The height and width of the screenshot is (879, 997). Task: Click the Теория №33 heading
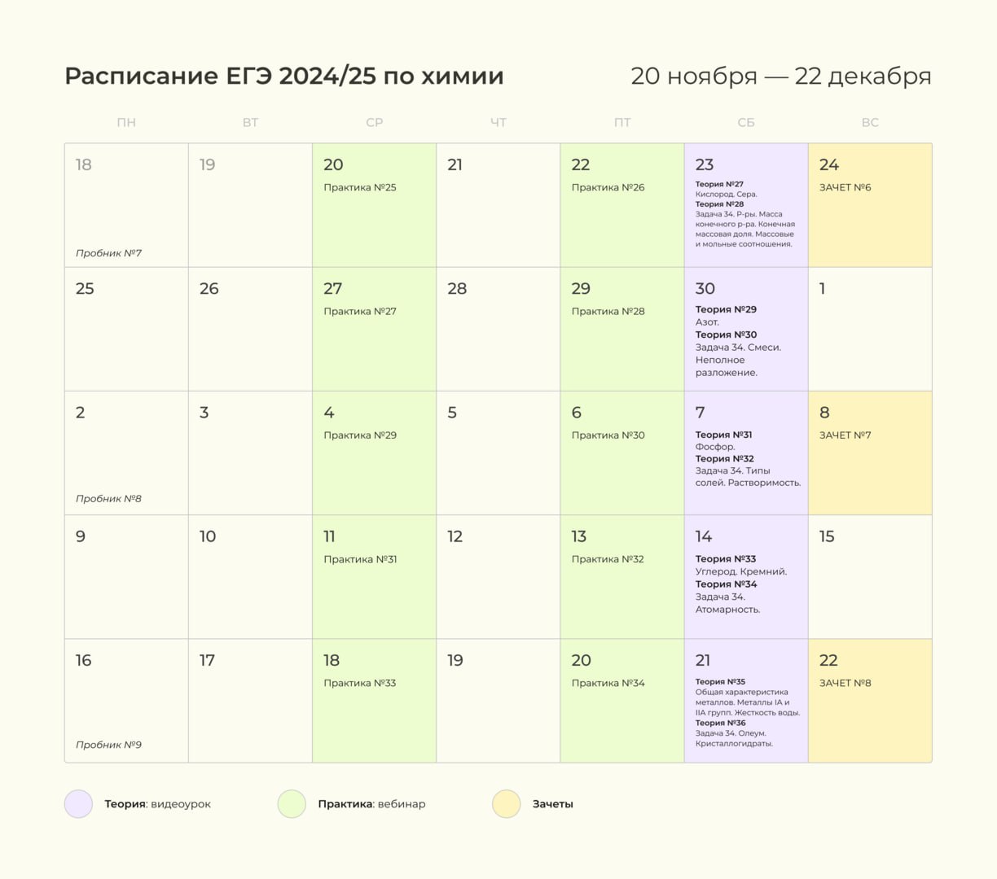(x=726, y=559)
